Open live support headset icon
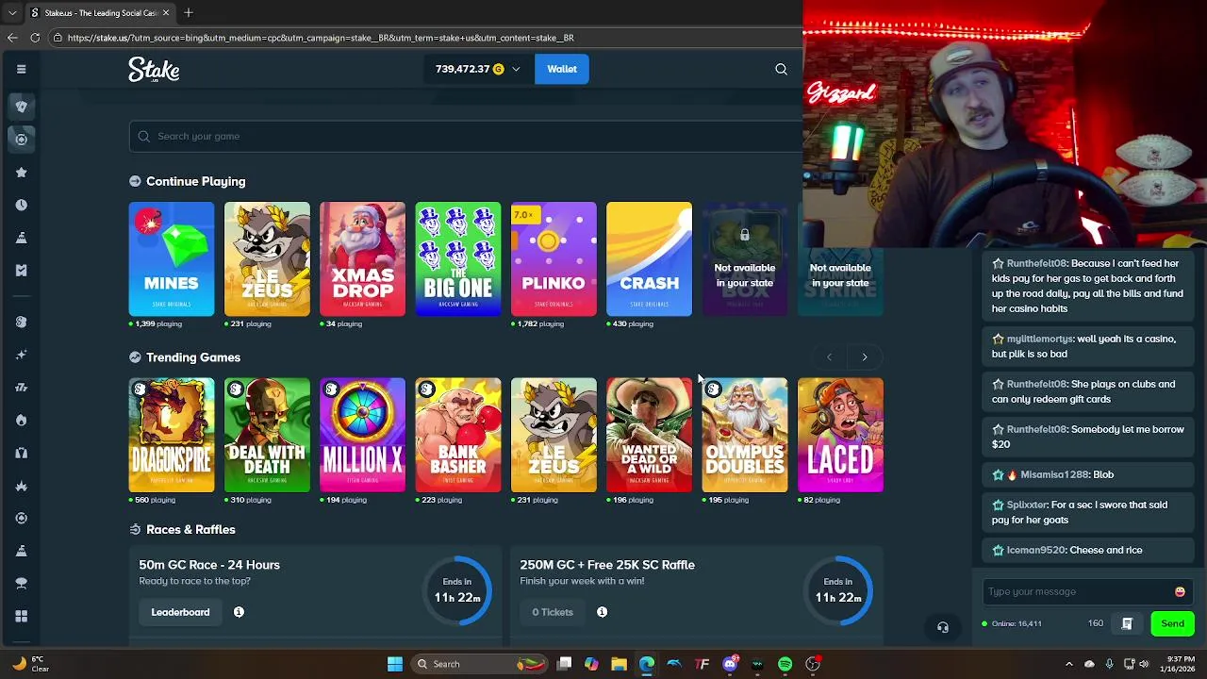Image resolution: width=1207 pixels, height=679 pixels. pos(943,627)
